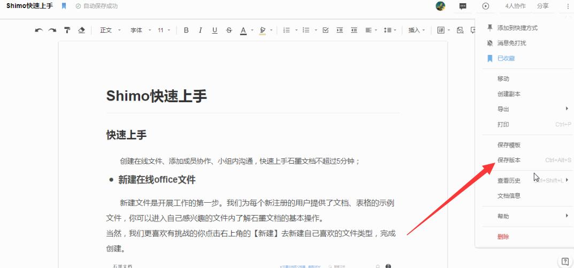The image size is (574, 268).
Task: Click the 快速上手 subheading
Action: click(x=126, y=135)
